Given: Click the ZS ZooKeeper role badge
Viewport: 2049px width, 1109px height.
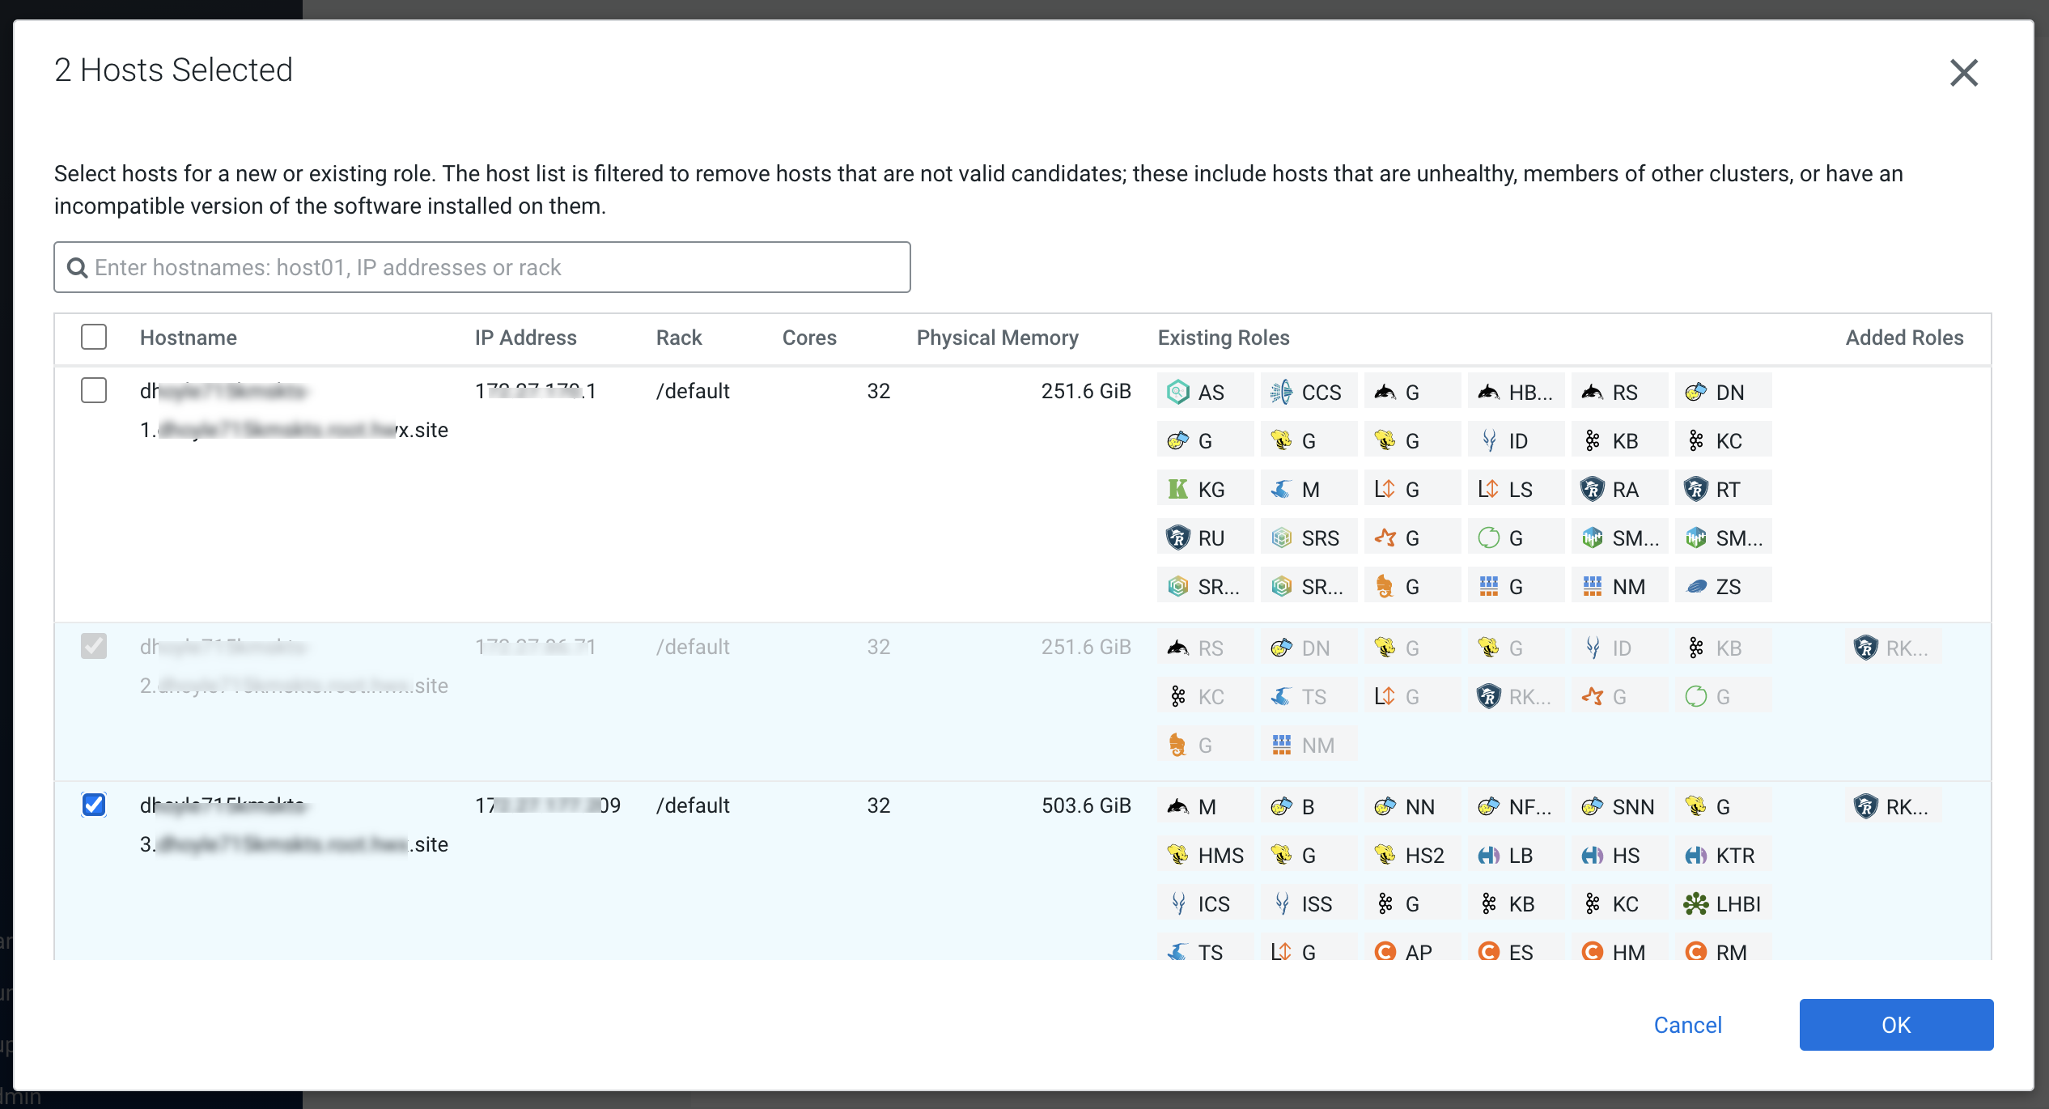Looking at the screenshot, I should click(x=1722, y=587).
